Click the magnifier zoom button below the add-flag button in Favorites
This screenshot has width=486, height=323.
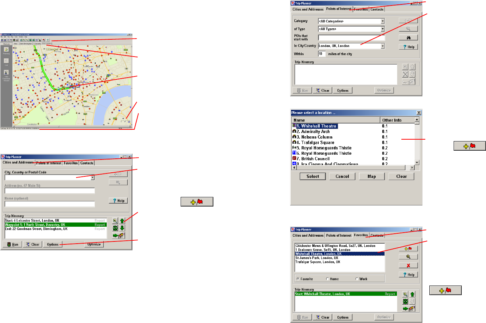pyautogui.click(x=408, y=257)
